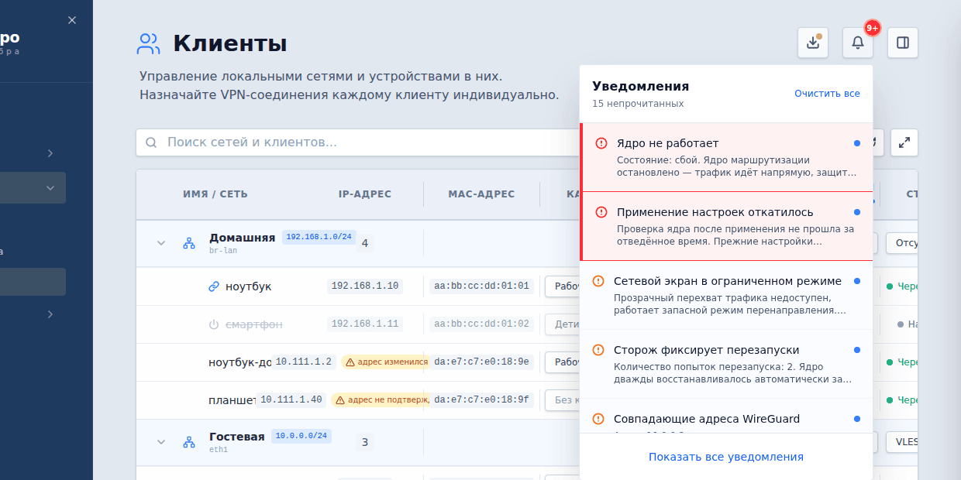The image size is (961, 480).
Task: Click unread dot of Ядро не работает
Action: coord(856,143)
